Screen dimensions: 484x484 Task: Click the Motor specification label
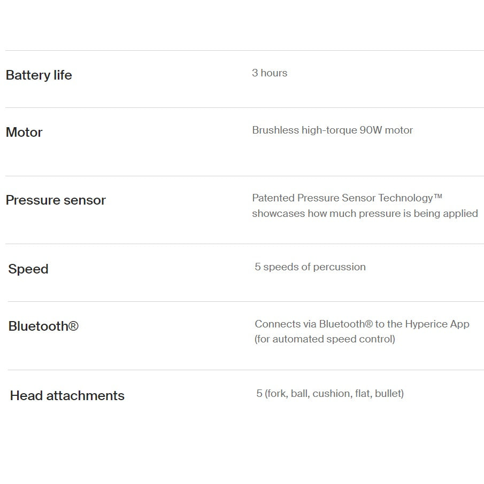tap(24, 132)
